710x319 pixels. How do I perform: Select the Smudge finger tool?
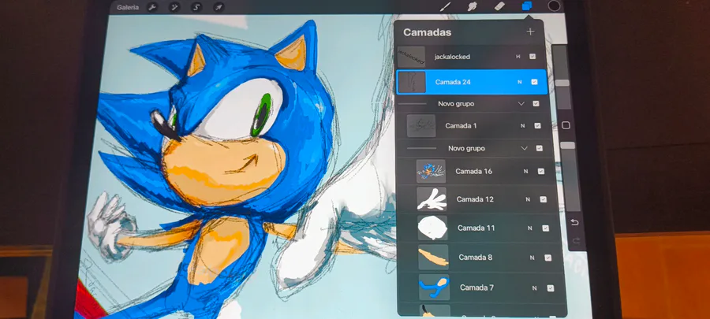473,6
